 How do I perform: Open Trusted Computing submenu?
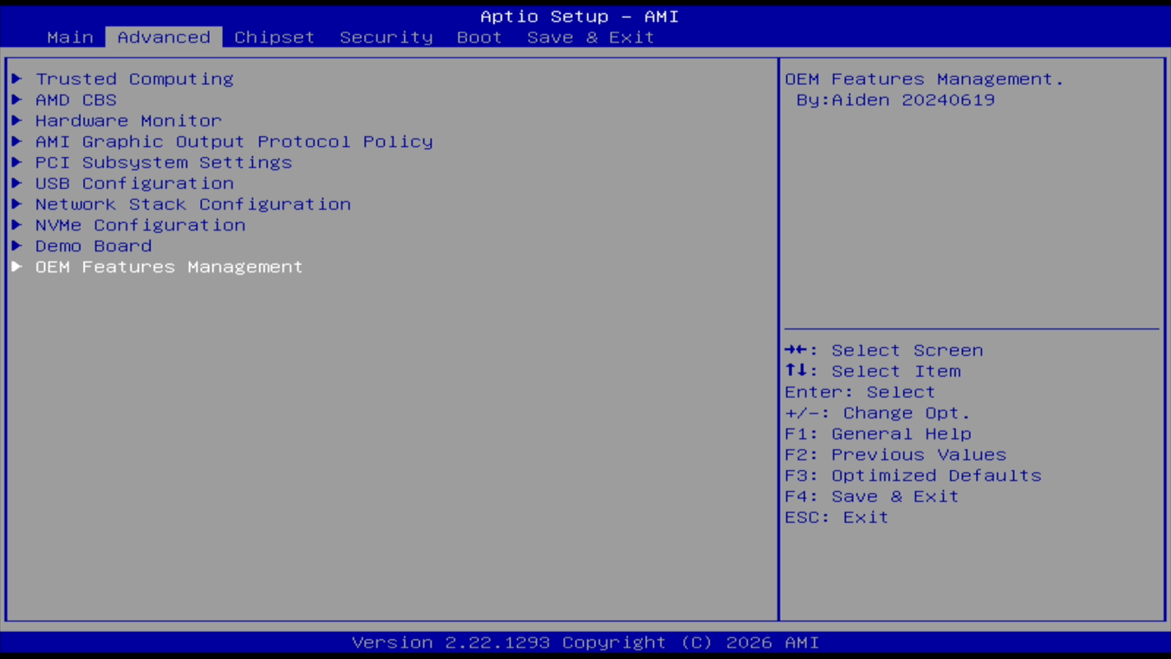135,79
